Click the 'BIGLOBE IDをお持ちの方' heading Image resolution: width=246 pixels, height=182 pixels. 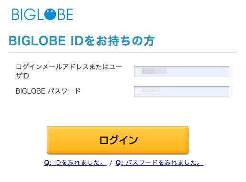[x=82, y=41]
